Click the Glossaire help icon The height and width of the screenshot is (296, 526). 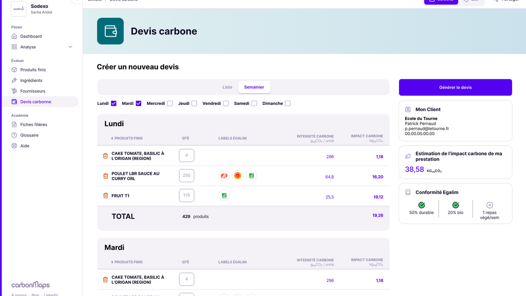[14, 135]
